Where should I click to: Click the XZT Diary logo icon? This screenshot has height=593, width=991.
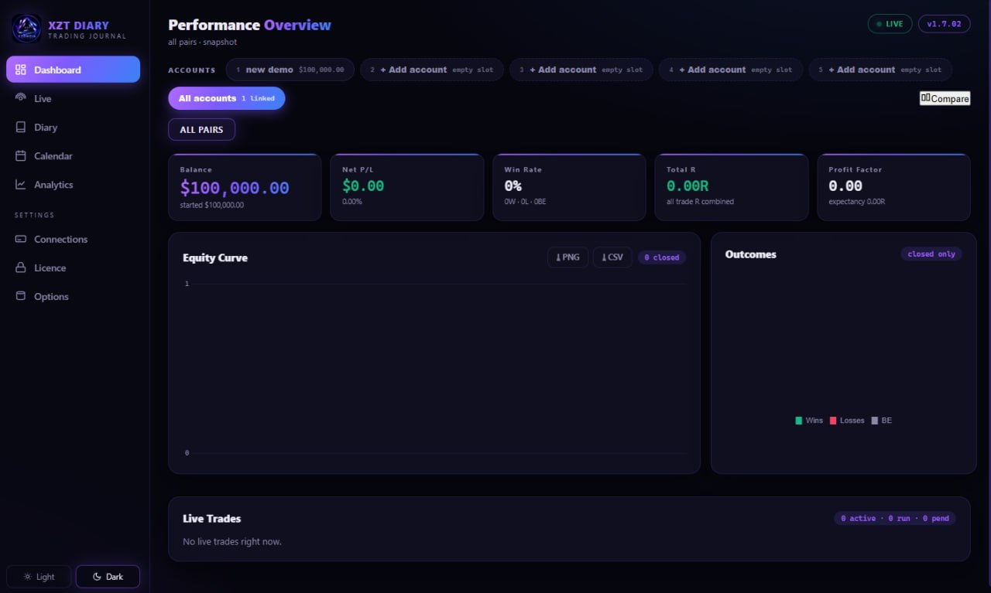(x=27, y=29)
